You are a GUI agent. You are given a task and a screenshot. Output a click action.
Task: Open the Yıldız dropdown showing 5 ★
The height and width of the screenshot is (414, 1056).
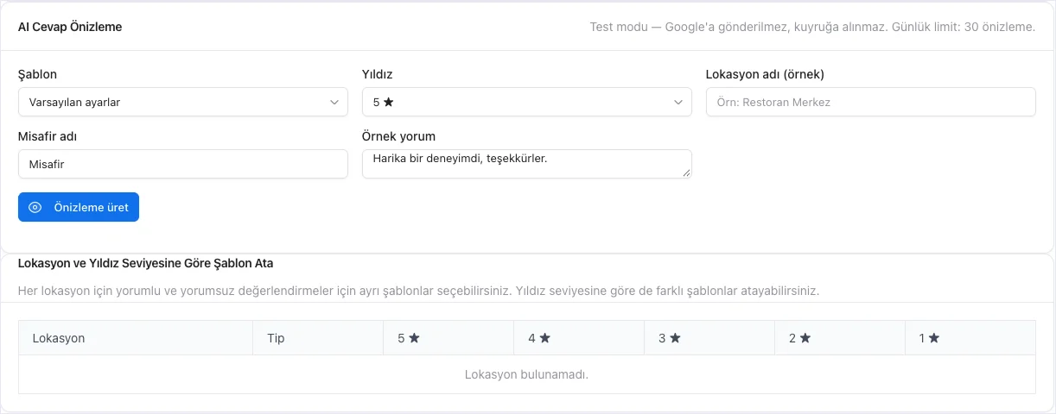coord(527,102)
